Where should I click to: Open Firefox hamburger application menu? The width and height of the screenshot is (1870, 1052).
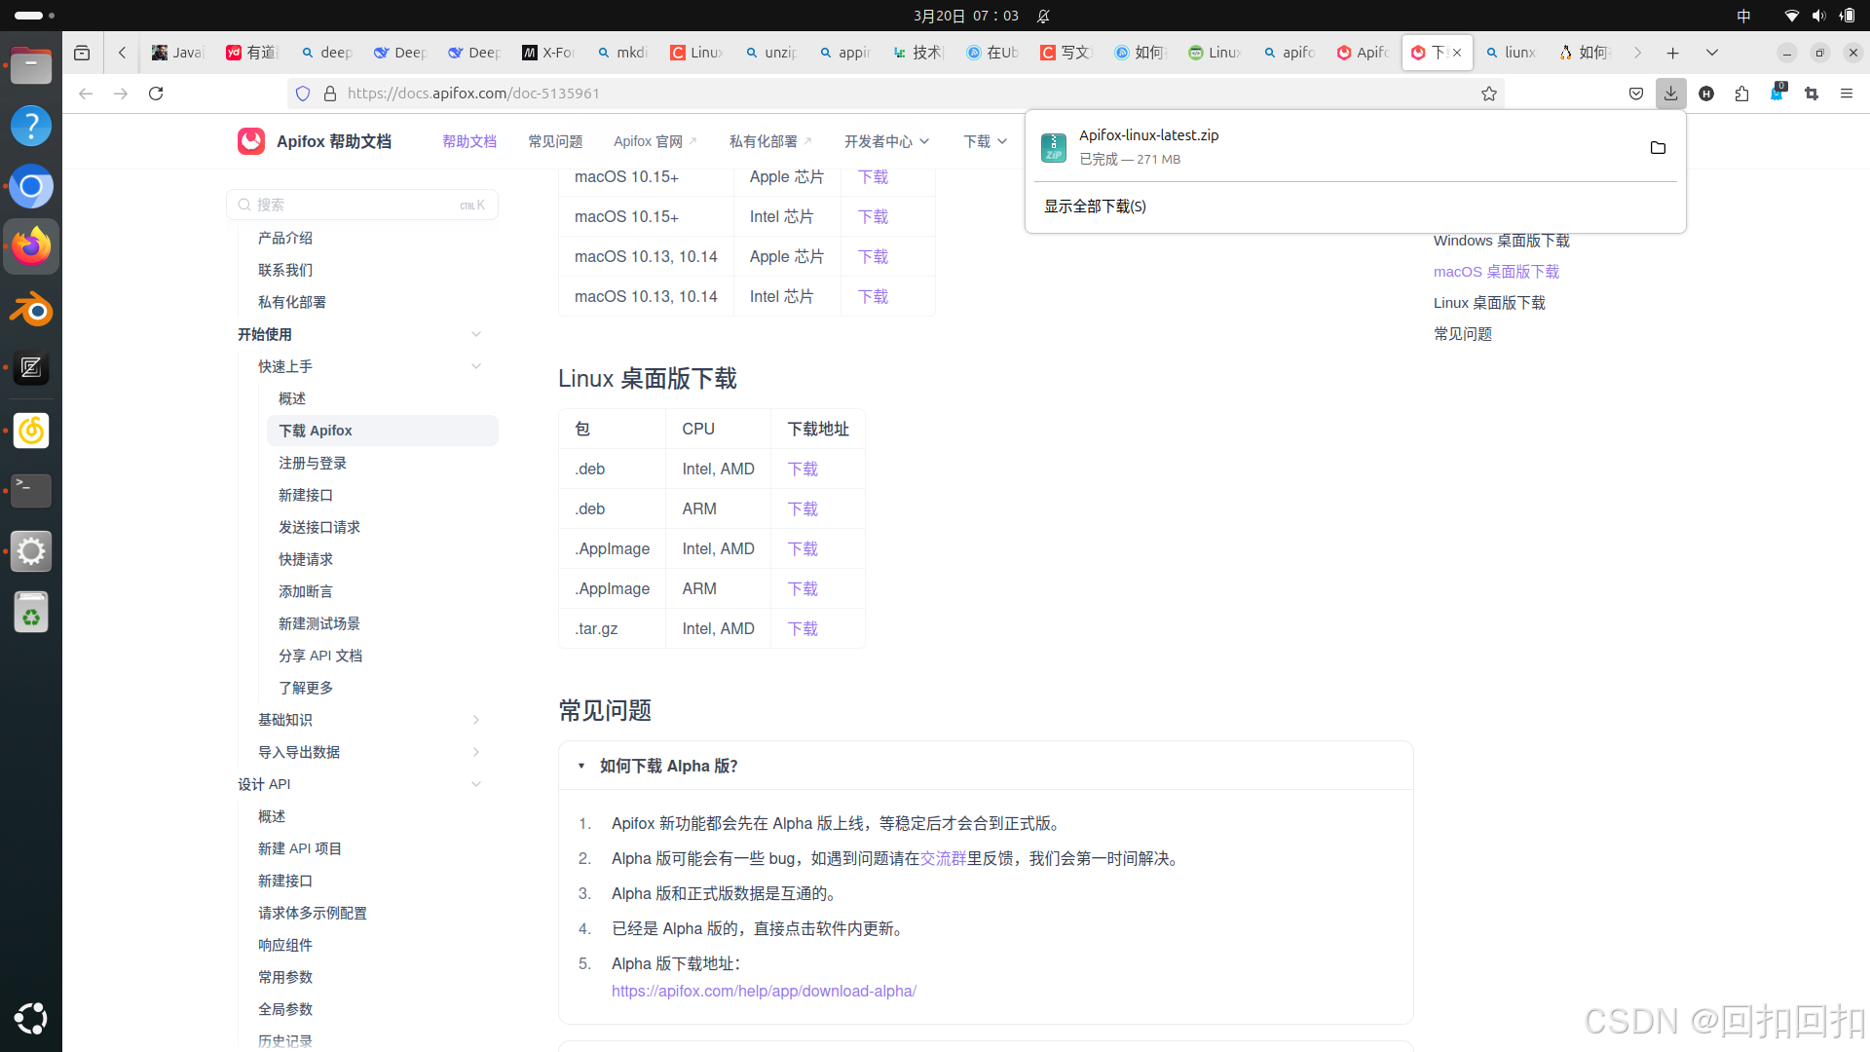[x=1846, y=94]
